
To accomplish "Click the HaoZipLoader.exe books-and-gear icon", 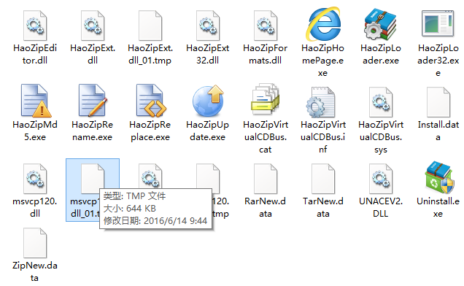I will pyautogui.click(x=381, y=24).
